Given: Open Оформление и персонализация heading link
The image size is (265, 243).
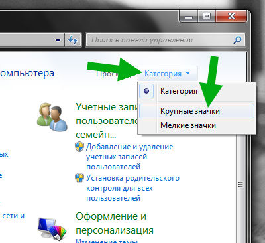Looking at the screenshot, I should [x=115, y=223].
